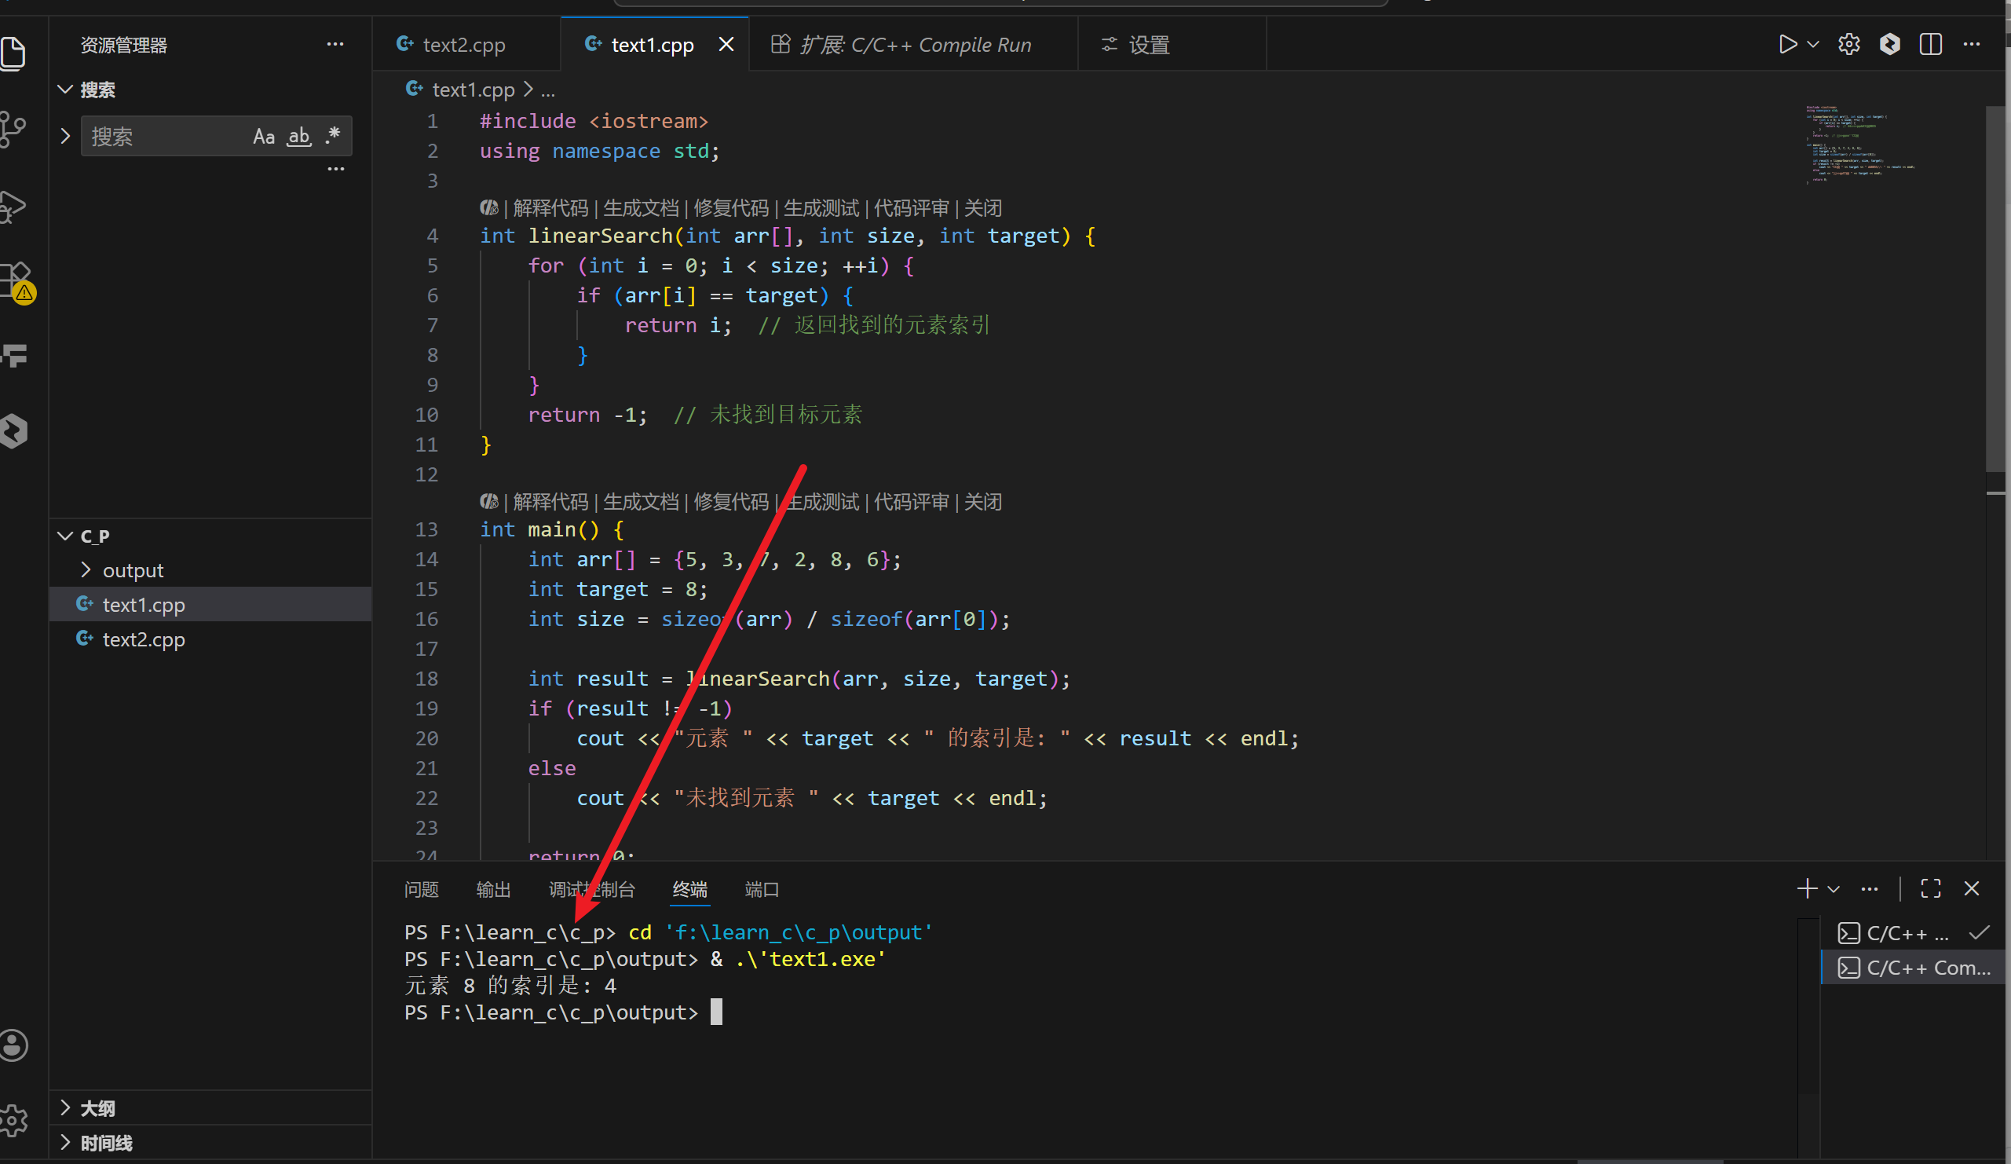This screenshot has width=2011, height=1164.
Task: Click into the 搜索 search input field
Action: coord(159,137)
